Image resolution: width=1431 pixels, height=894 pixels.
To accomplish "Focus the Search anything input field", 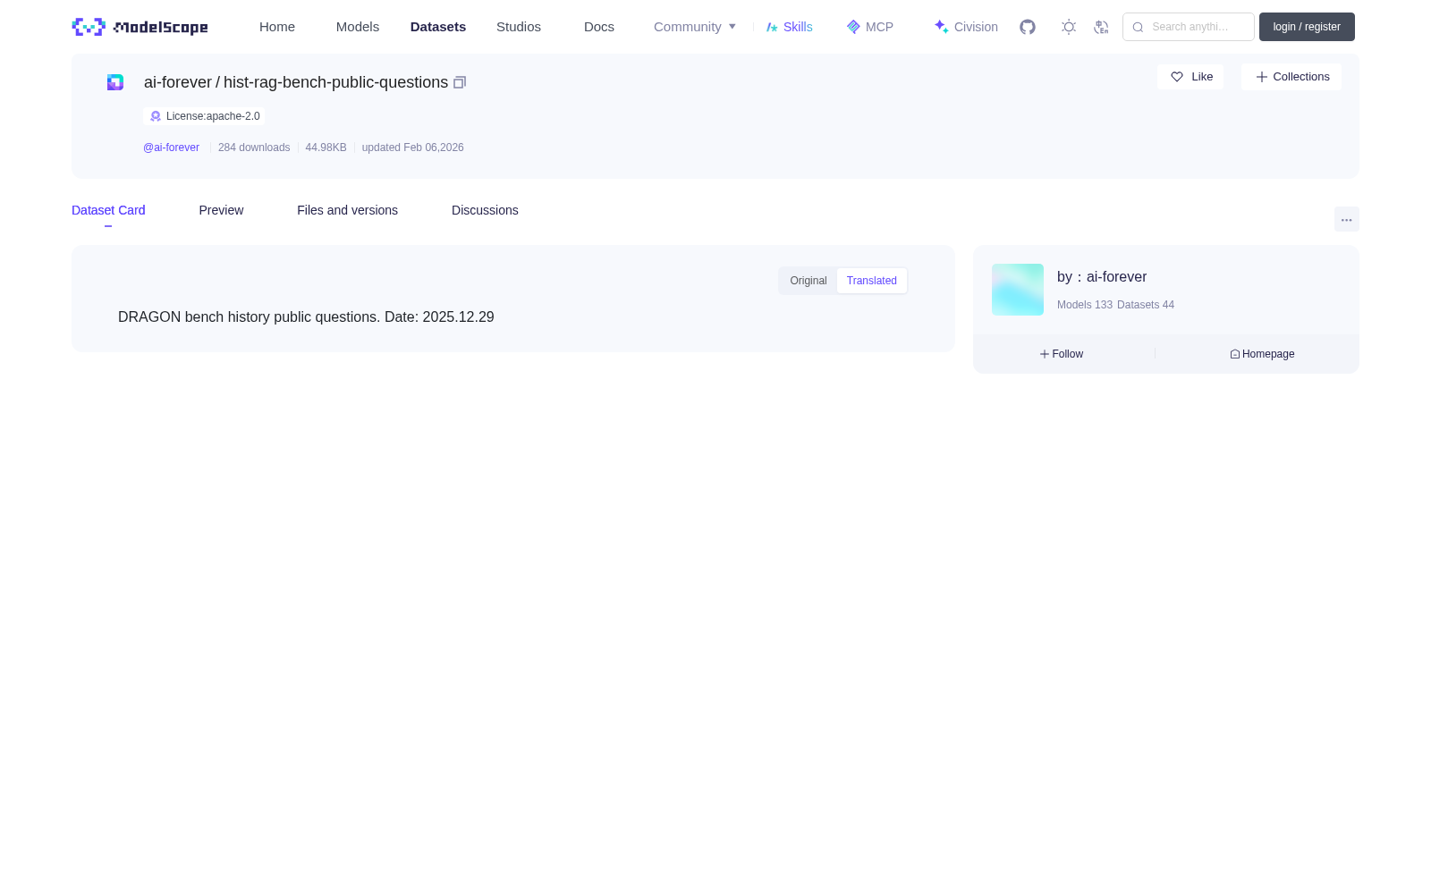I will click(x=1189, y=27).
